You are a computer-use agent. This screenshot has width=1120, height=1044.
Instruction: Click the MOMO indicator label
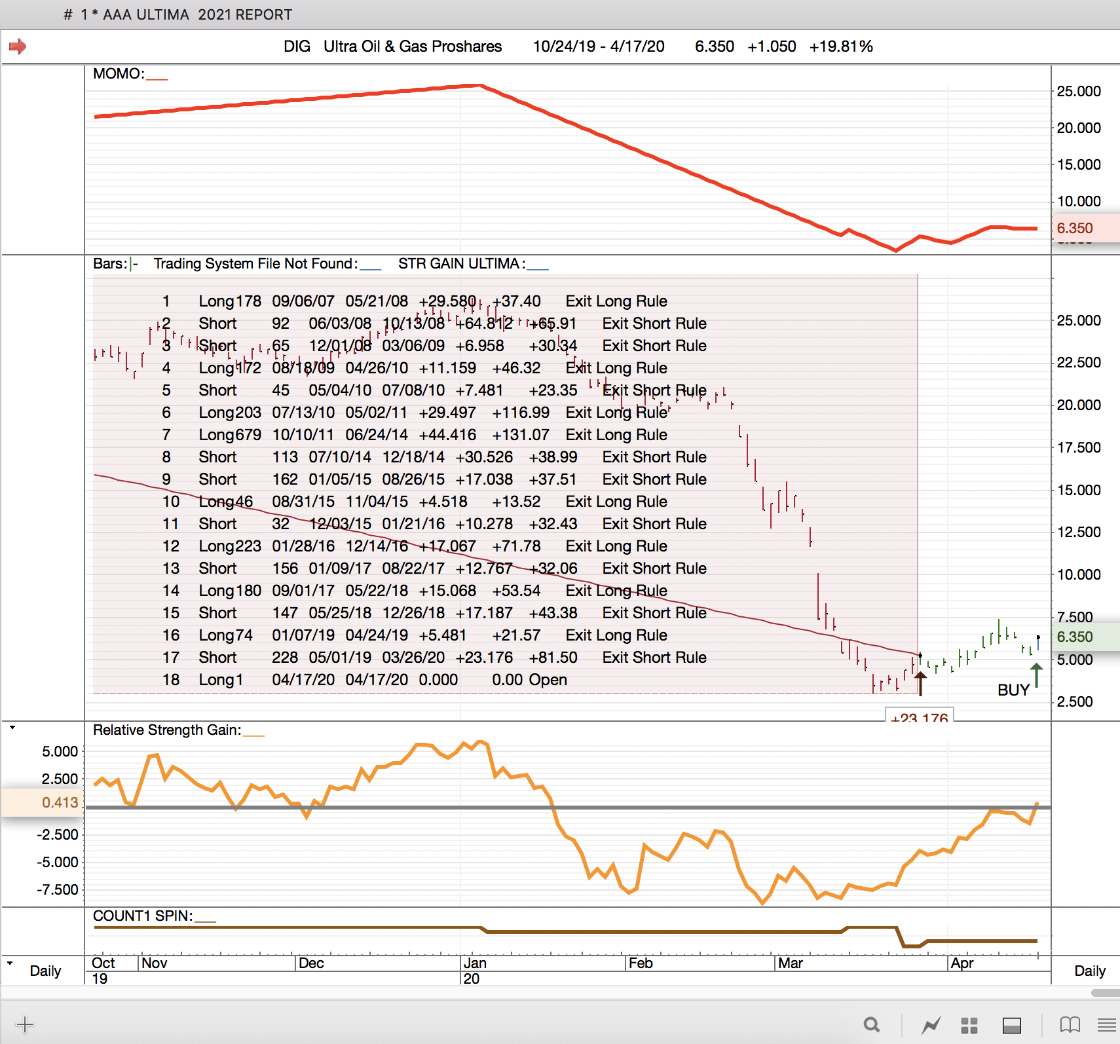119,74
